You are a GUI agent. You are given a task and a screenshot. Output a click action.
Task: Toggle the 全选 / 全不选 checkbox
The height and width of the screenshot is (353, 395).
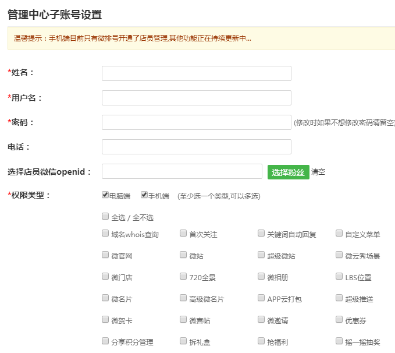pyautogui.click(x=105, y=216)
